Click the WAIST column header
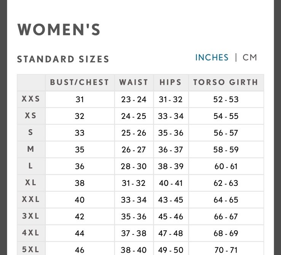 coord(134,82)
